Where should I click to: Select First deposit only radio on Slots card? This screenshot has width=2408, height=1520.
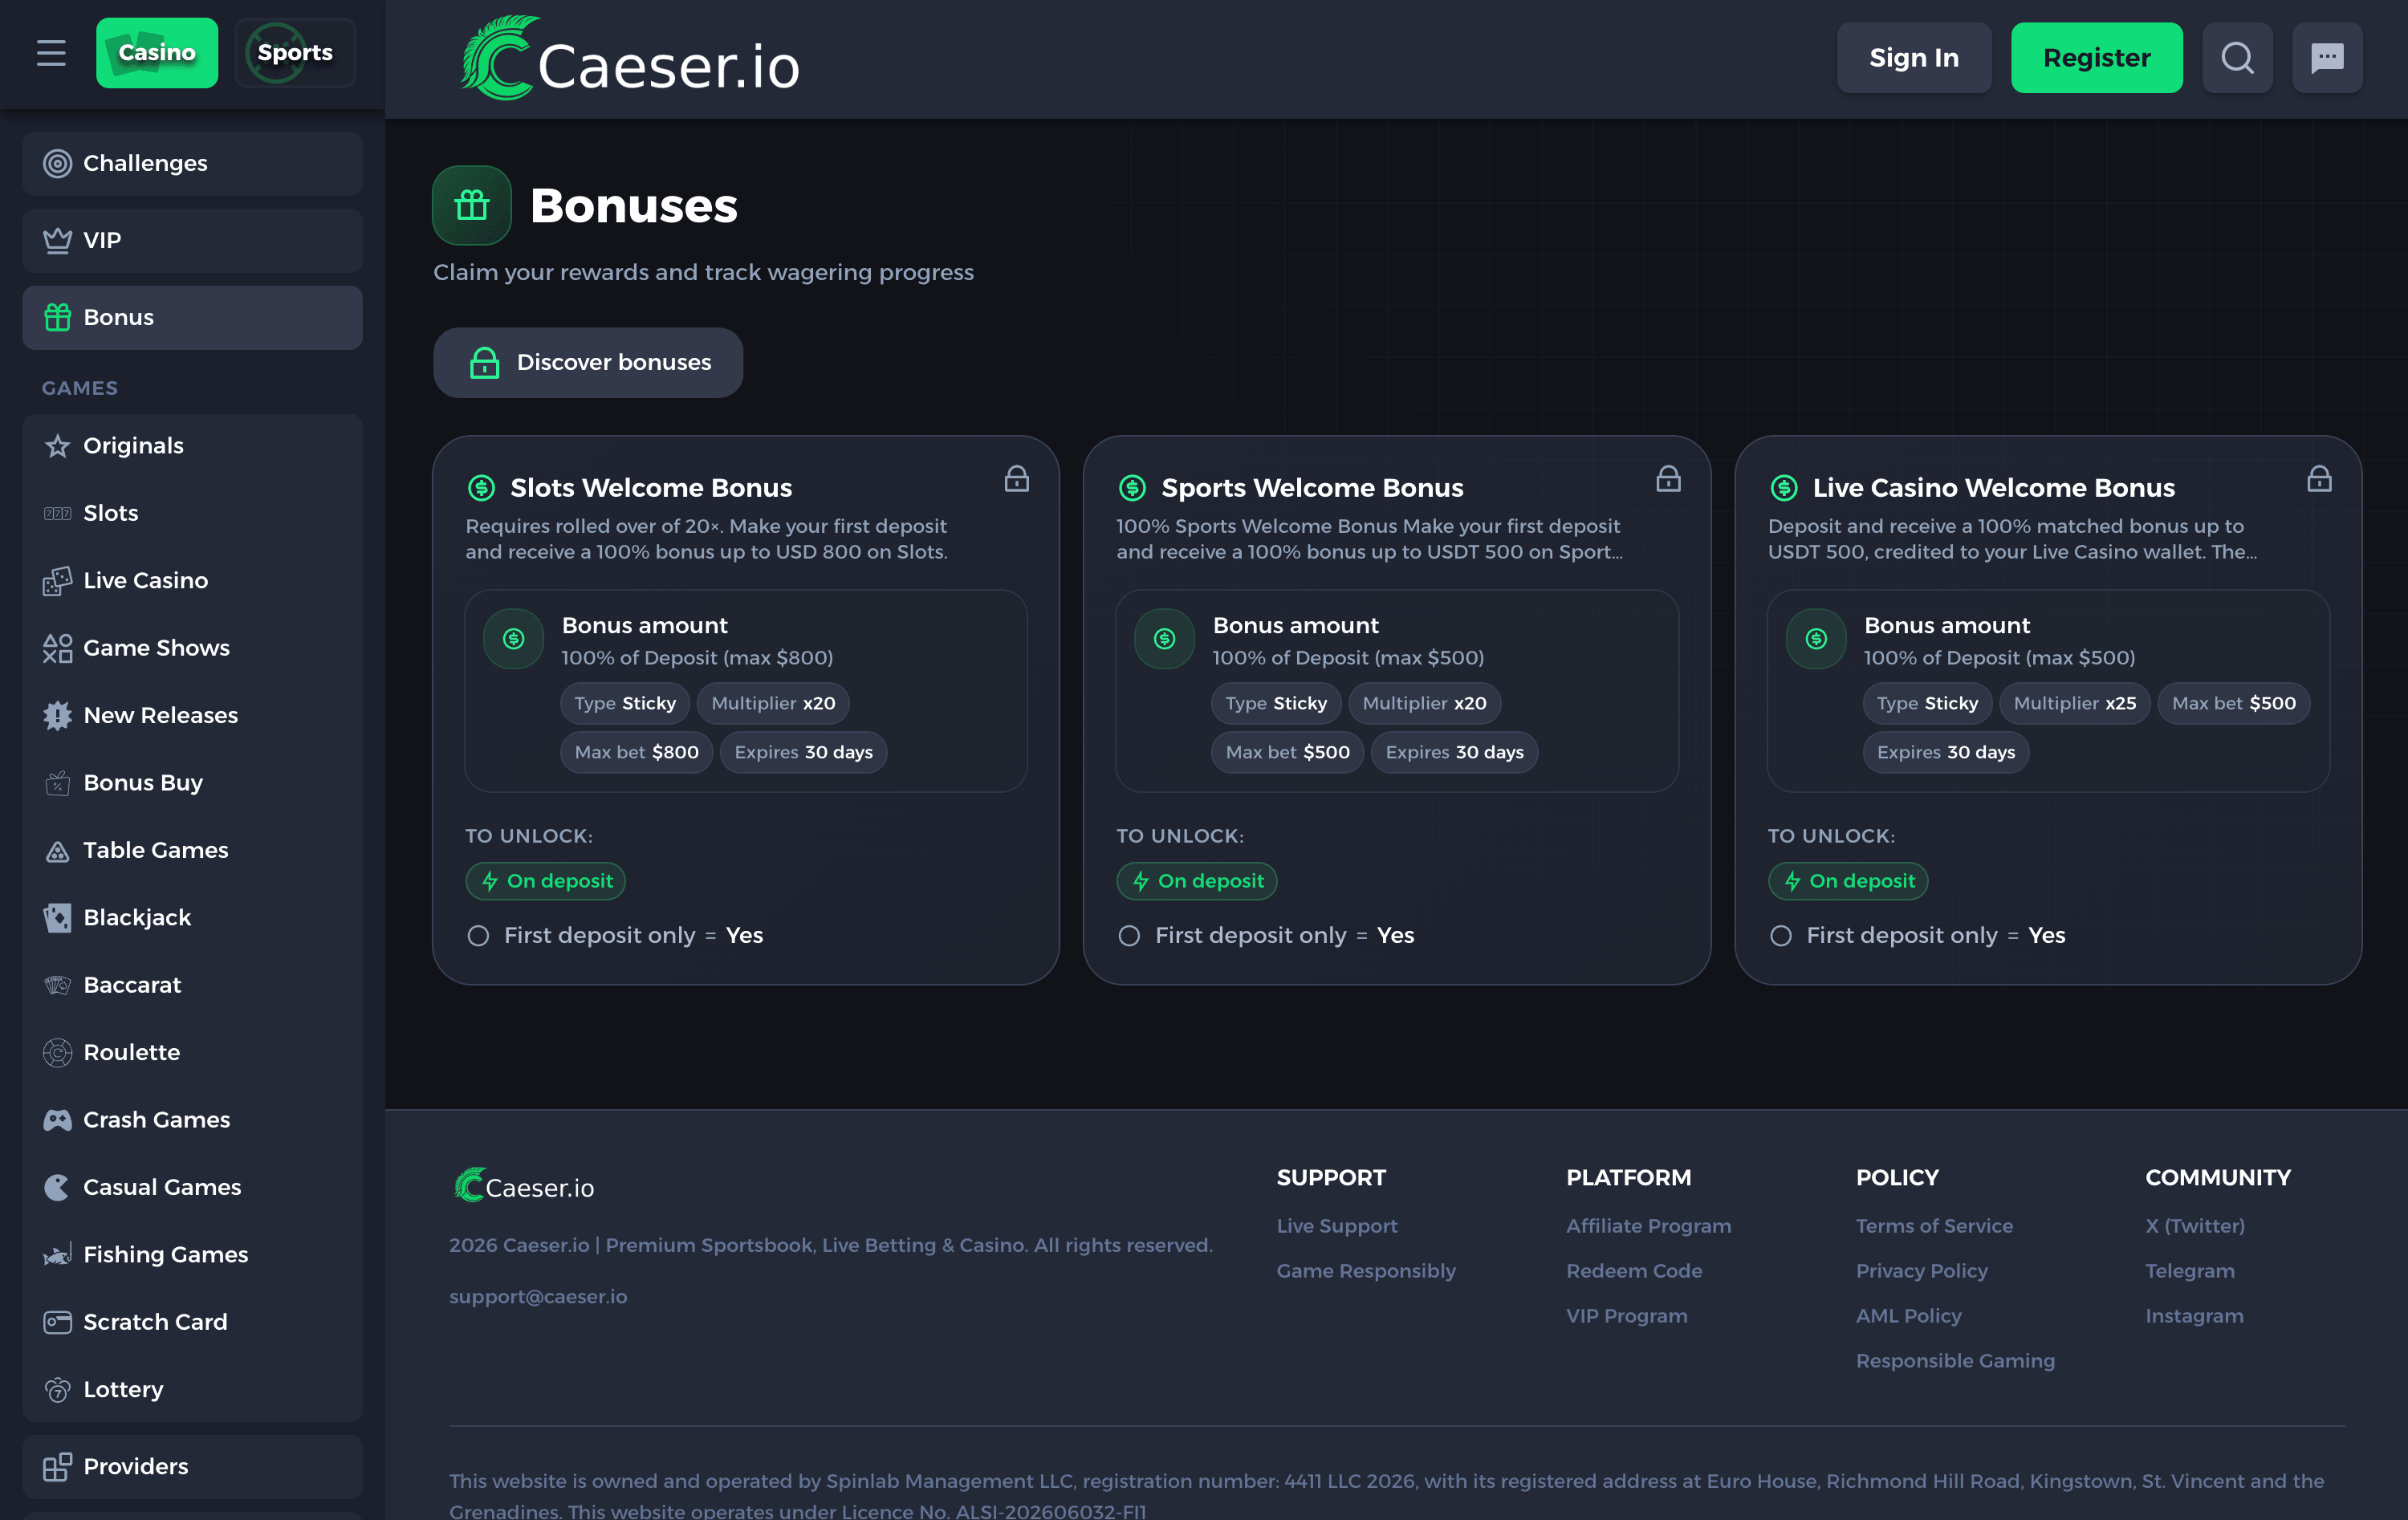[x=478, y=936]
